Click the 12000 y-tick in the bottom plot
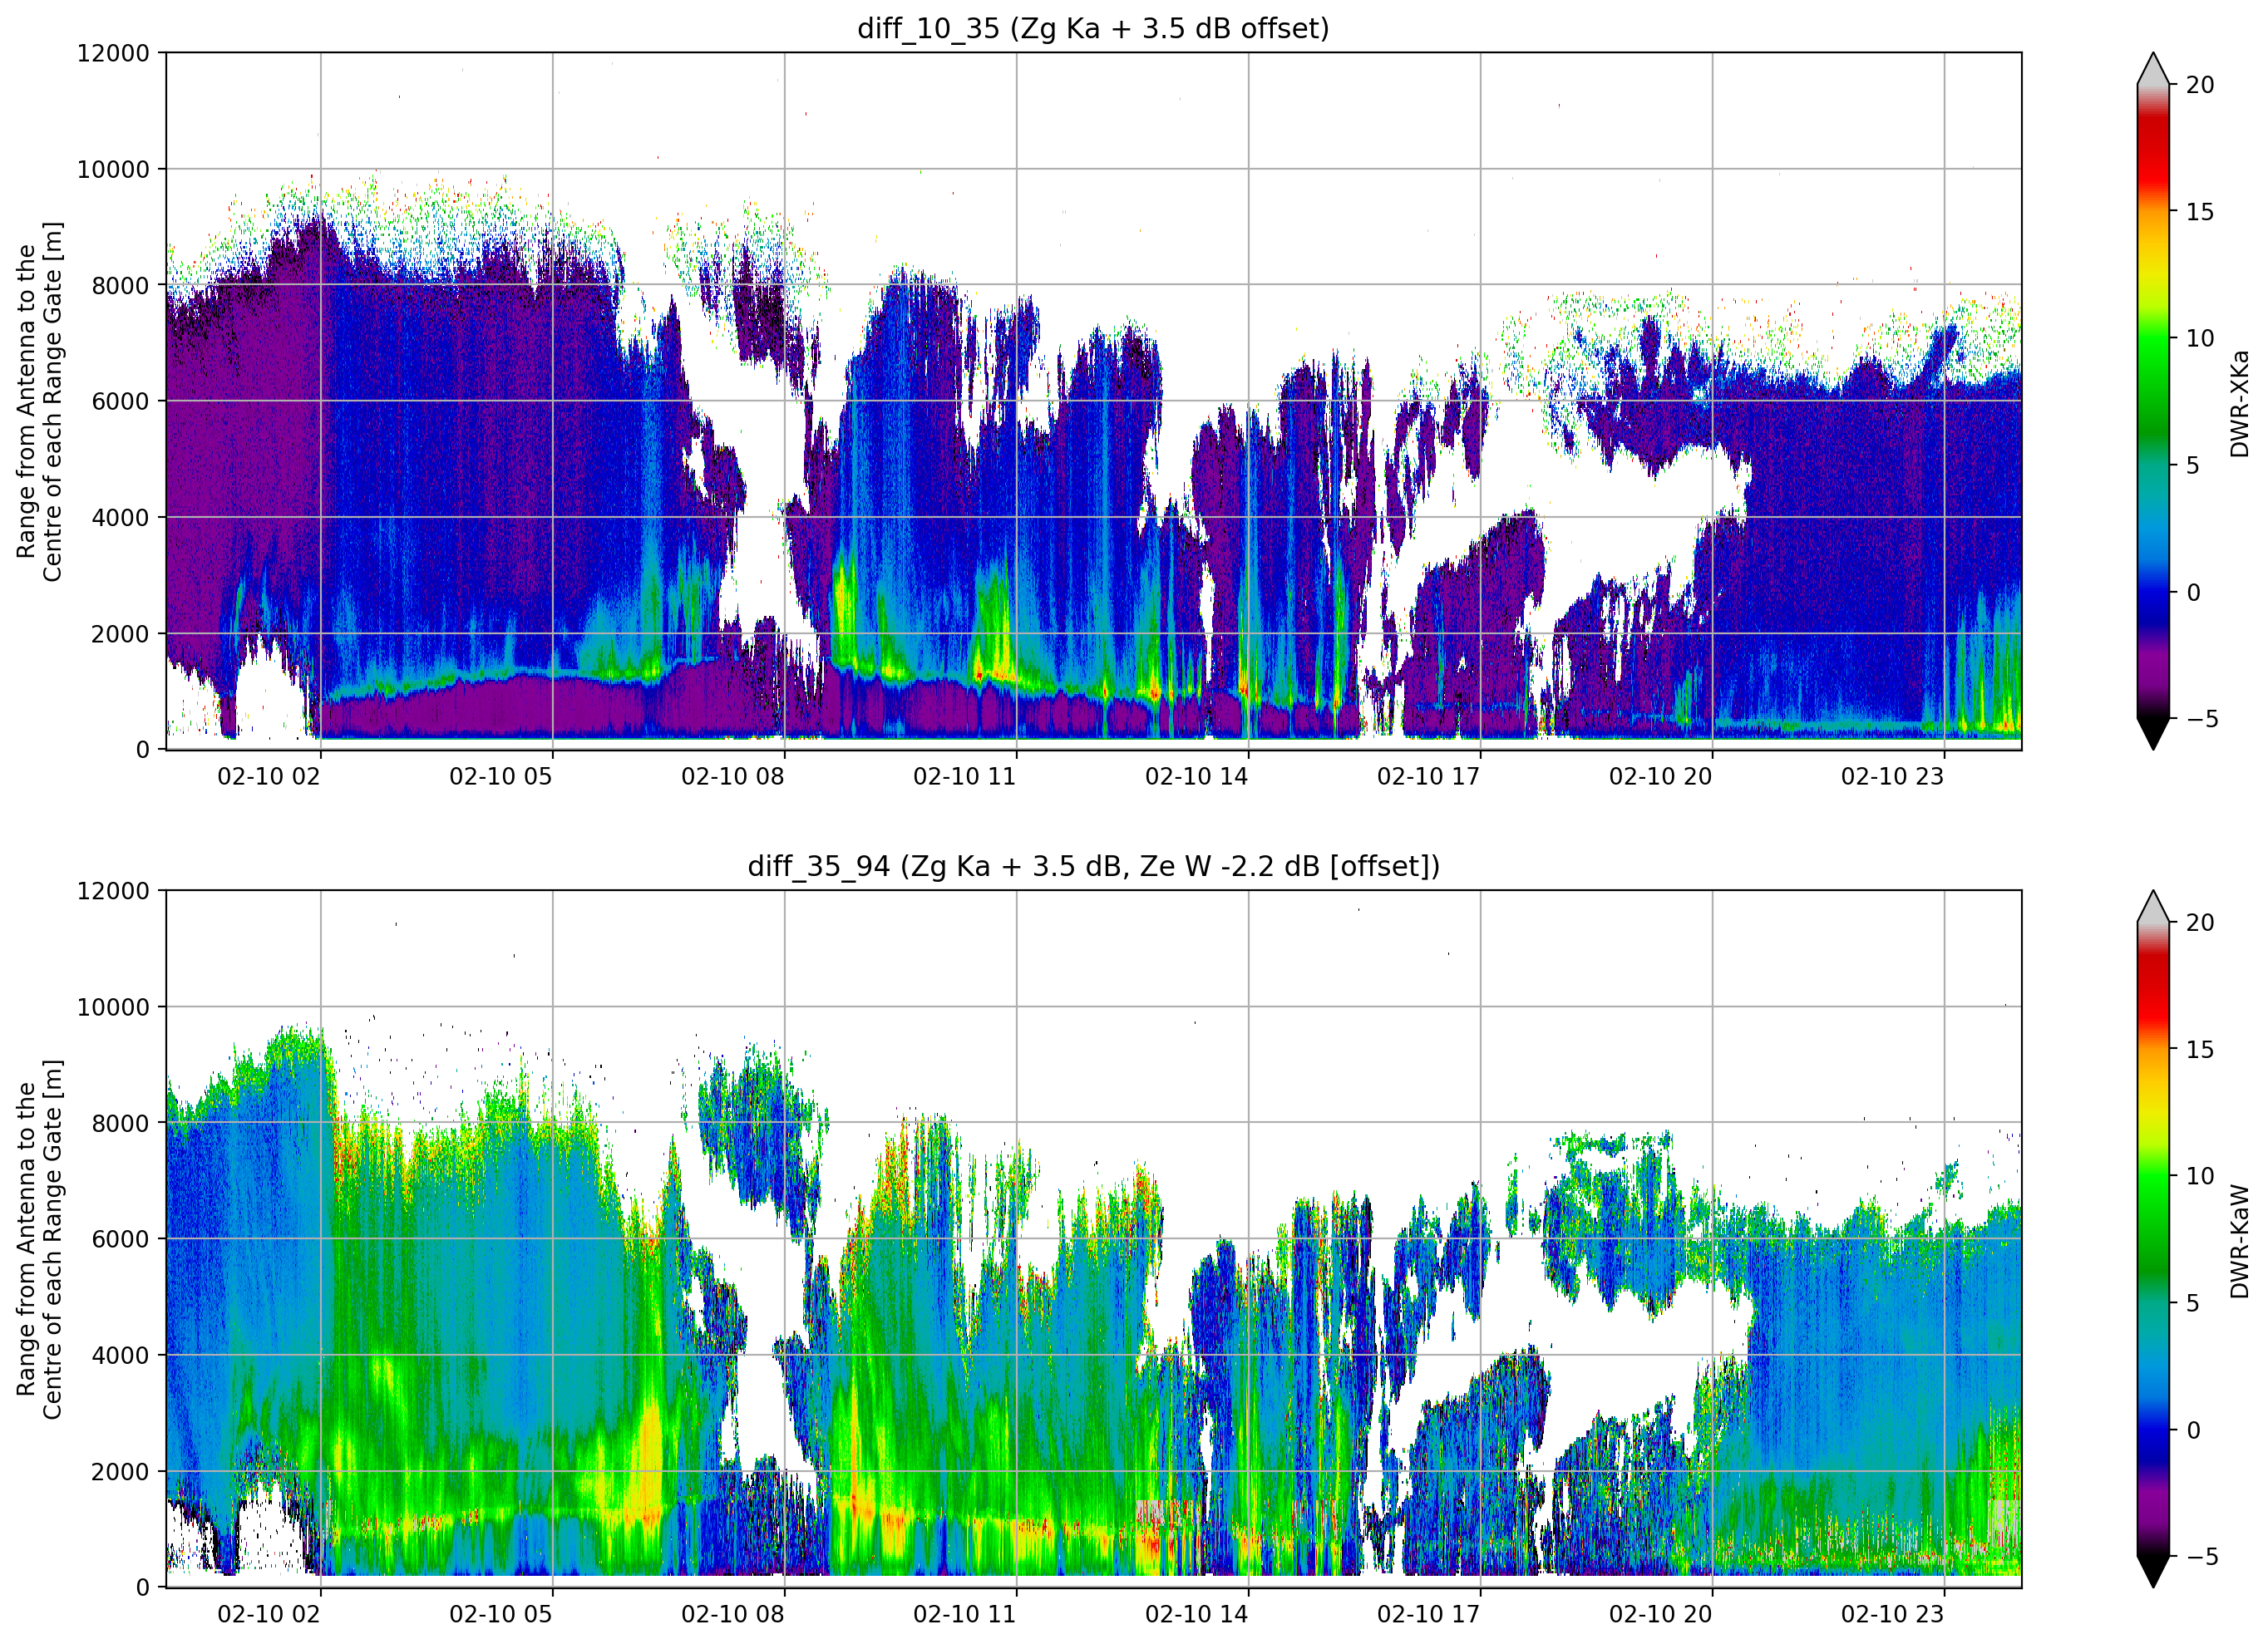2268x1644 pixels. (x=113, y=891)
